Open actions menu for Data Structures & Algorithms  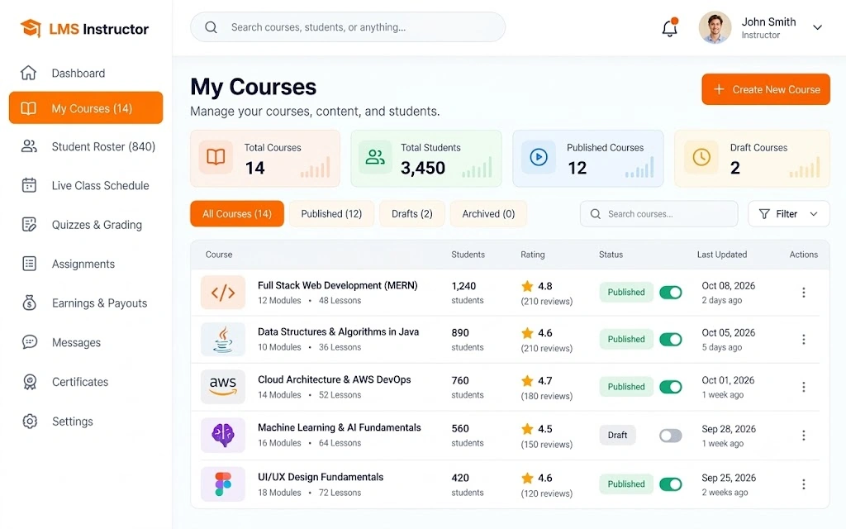[803, 339]
